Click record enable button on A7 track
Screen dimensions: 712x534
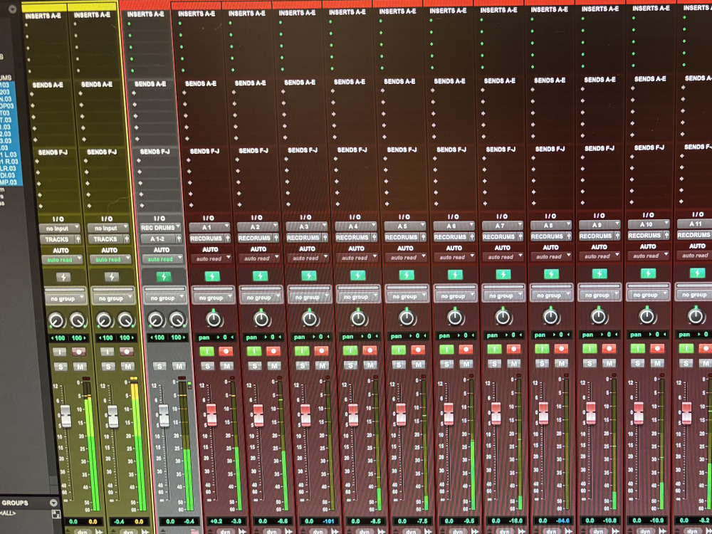(513, 349)
